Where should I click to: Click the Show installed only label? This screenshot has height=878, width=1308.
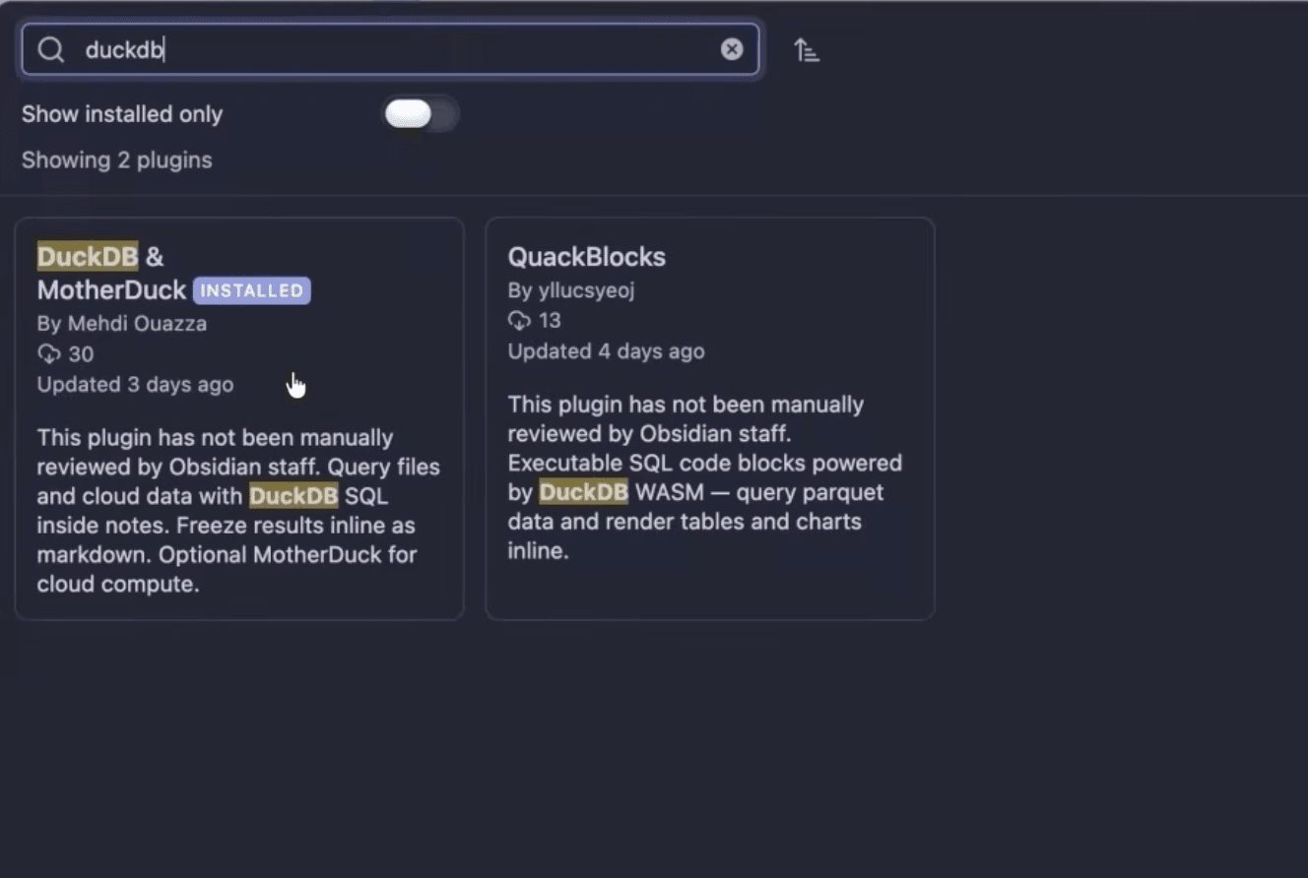(x=122, y=114)
